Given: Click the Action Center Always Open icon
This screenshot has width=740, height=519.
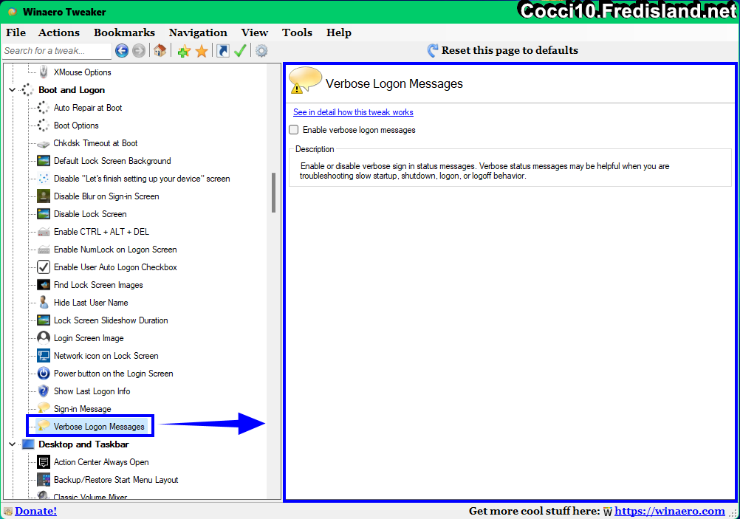Looking at the screenshot, I should click(44, 462).
